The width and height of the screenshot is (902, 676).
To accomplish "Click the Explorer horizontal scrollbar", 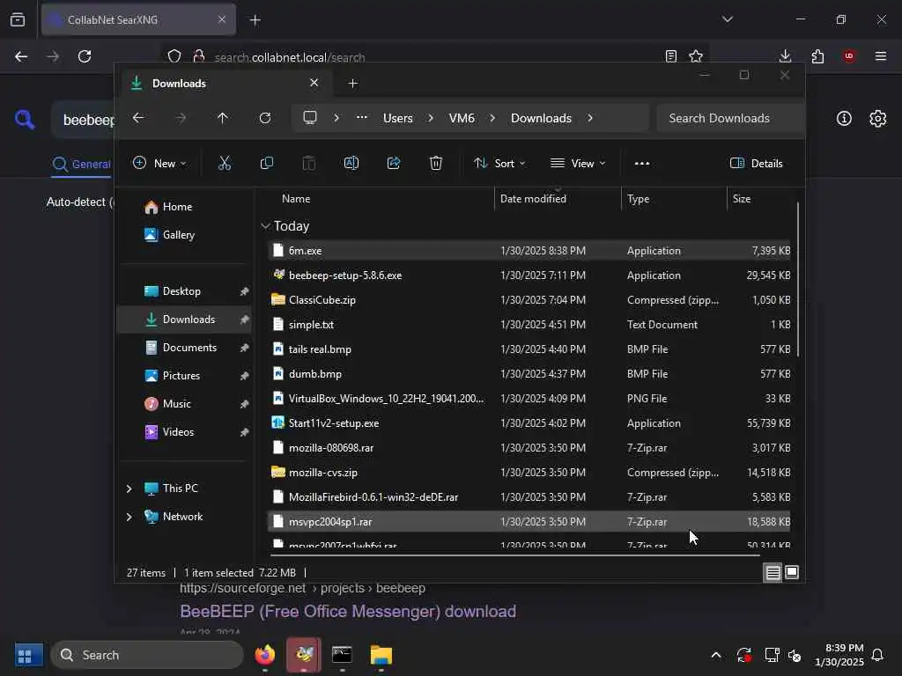I will pos(514,555).
